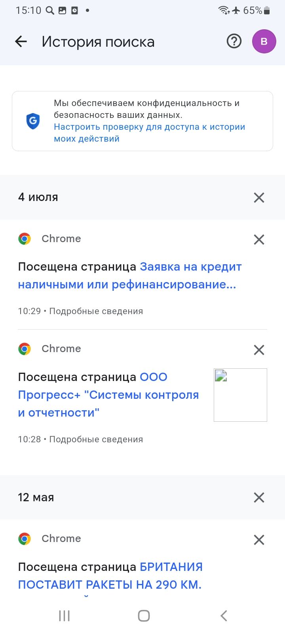Image resolution: width=285 pixels, height=633 pixels.
Task: Remove the ООО Прогресс+ history entry
Action: tap(259, 350)
